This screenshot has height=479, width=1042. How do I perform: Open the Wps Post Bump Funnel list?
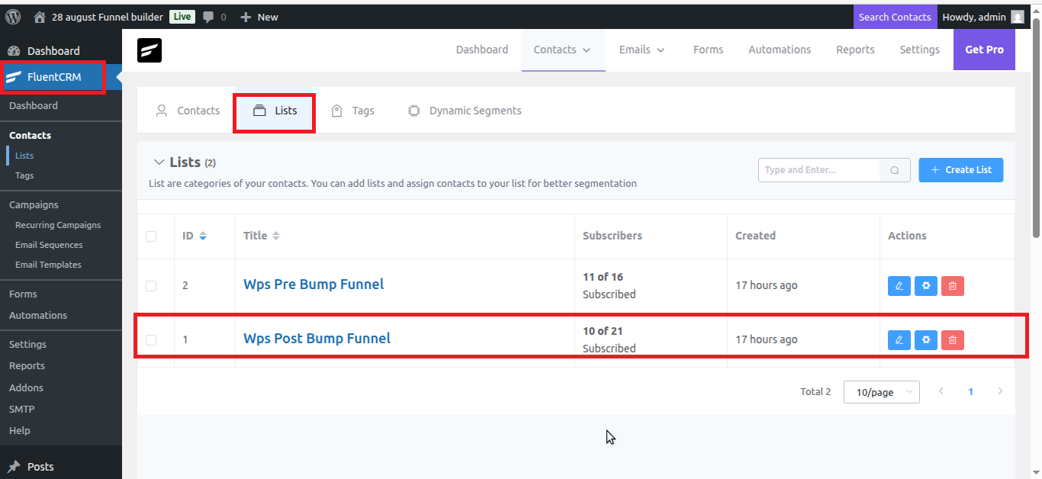coord(317,338)
